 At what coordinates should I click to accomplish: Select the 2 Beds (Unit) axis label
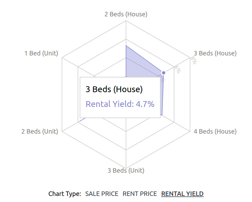click(x=40, y=131)
